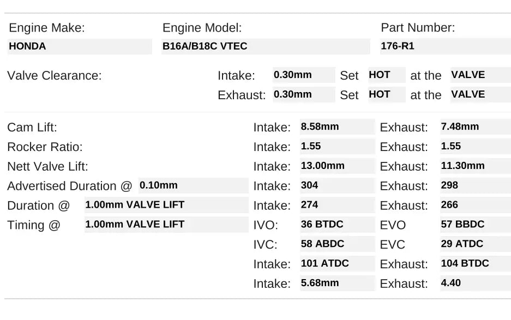Click the HOT field in the Intake clearance row
The height and width of the screenshot is (320, 511).
tap(386, 75)
